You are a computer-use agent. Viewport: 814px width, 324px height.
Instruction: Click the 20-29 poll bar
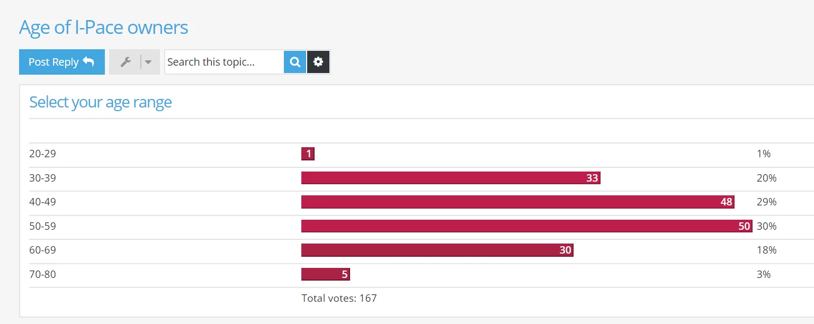coord(308,154)
